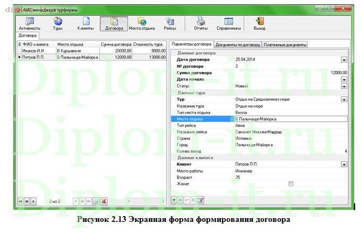This screenshot has width=361, height=233.
Task: Go to first record in navigator
Action: point(20,201)
